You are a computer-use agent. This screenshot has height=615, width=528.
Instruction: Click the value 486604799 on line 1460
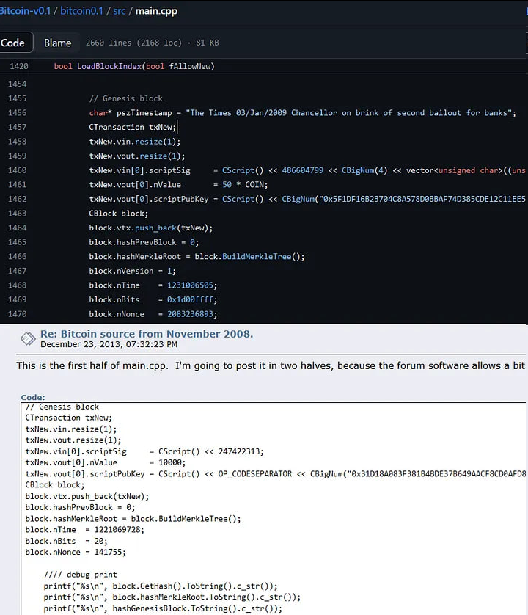pyautogui.click(x=303, y=170)
